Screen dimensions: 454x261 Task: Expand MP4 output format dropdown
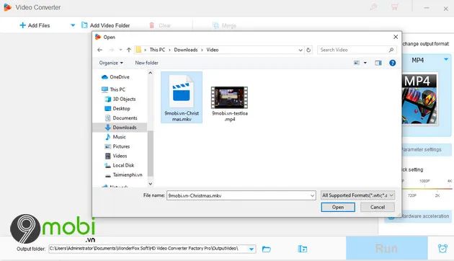tap(446, 59)
